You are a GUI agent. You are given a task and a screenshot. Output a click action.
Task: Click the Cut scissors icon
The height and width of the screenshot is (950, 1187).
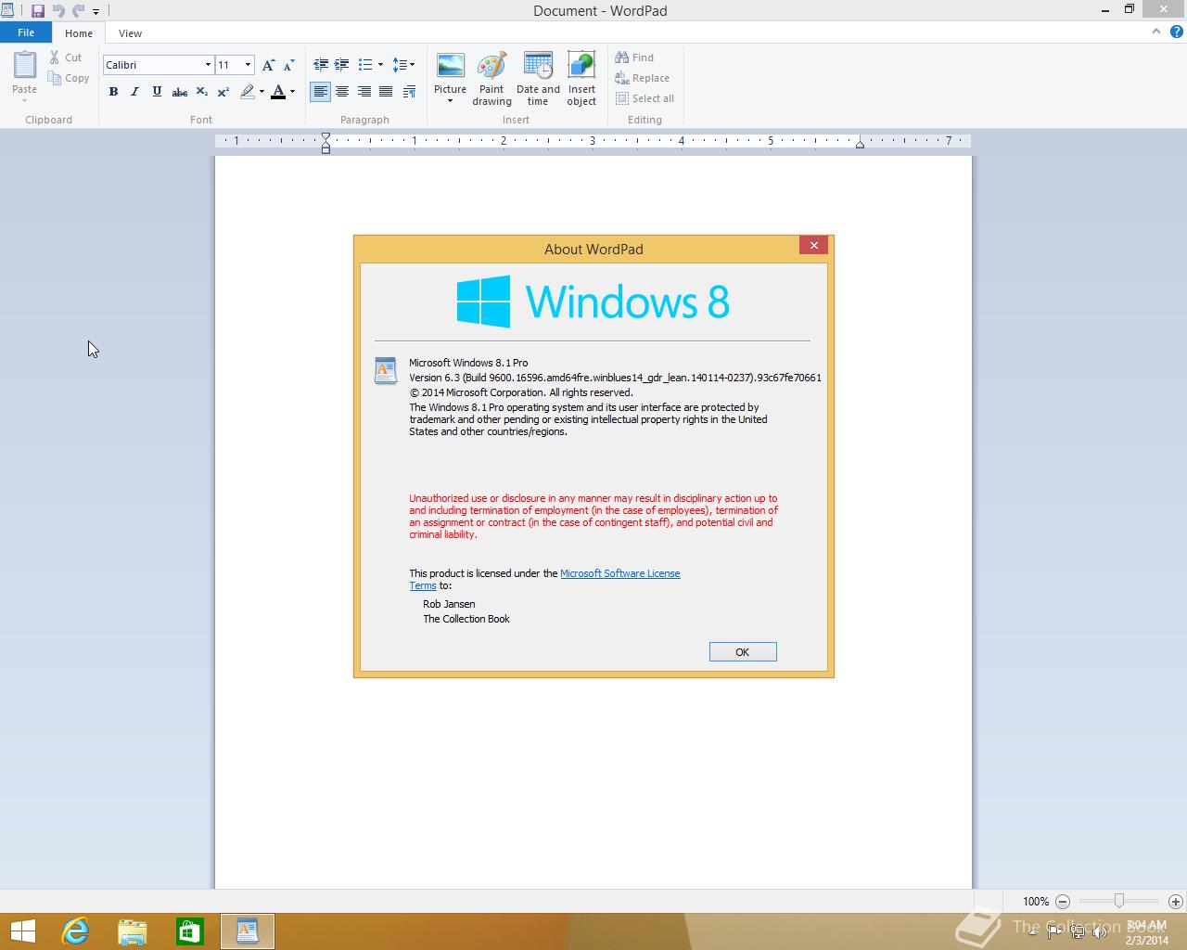(55, 58)
